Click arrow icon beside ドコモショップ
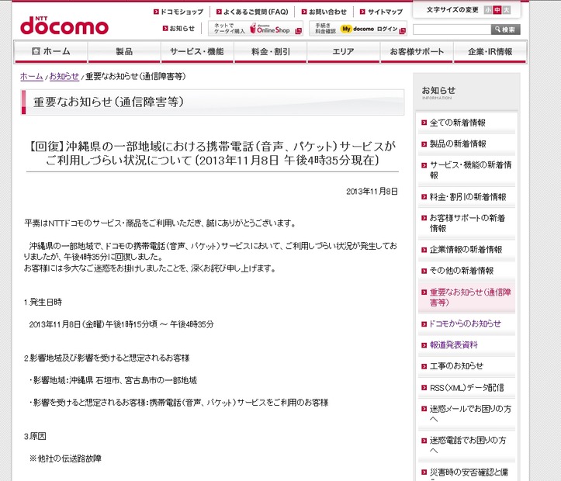The height and width of the screenshot is (481, 561). click(x=156, y=12)
